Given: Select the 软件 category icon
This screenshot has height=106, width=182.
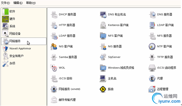Looking at the screenshot, I should coord(5,11).
